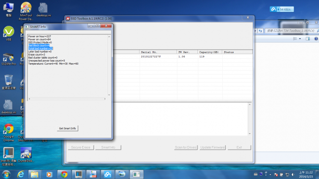This screenshot has height=179, width=319.
Task: Click Explorer change view icon
Action: [295, 39]
